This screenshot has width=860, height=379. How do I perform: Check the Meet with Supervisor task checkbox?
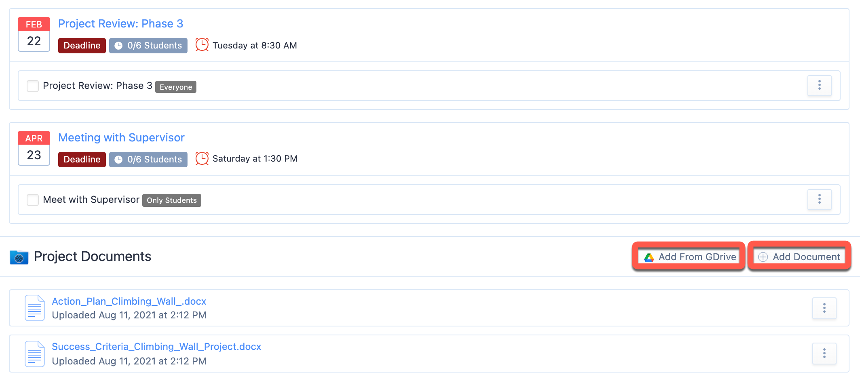33,200
